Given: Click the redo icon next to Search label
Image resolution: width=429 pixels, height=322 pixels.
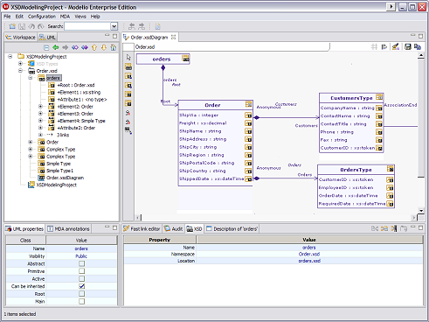Looking at the screenshot, I should [41, 26].
